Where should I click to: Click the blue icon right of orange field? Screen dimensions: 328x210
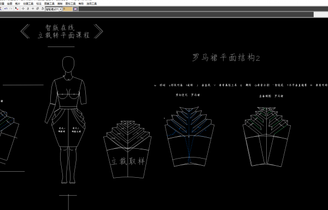coord(75,9)
